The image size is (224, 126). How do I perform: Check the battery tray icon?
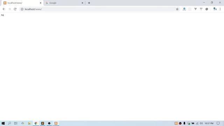tap(193, 123)
